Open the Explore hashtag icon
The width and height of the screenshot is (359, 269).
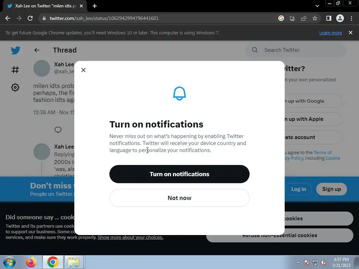point(15,70)
